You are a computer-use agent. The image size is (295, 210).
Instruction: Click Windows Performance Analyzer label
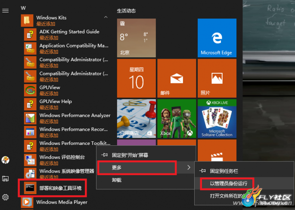tap(75, 115)
